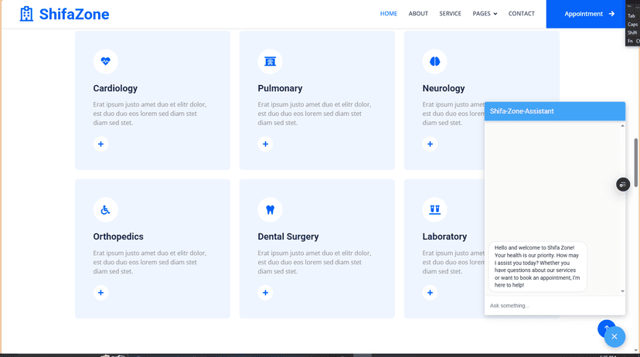Open the SERVICE navigation item
Viewport: 640px width, 357px height.
point(450,13)
